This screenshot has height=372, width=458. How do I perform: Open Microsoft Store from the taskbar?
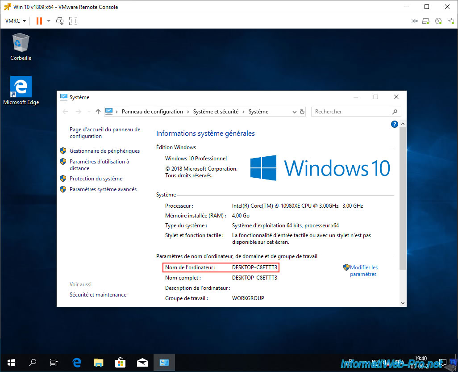click(x=120, y=363)
